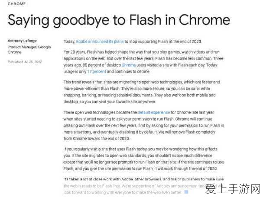Screen dimensions: 260x197
Task: Click the "Saying goodbye to Flash in Chrome" headline
Action: (119, 20)
